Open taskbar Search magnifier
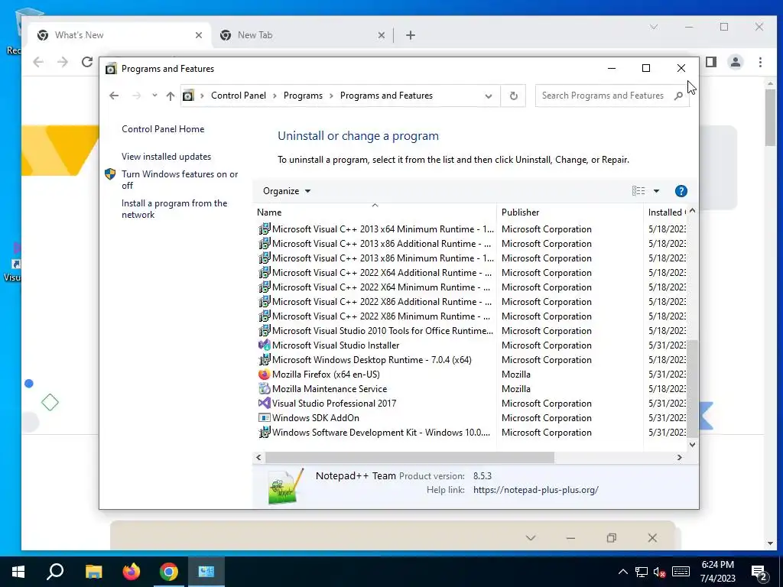The height and width of the screenshot is (587, 783). 55,572
